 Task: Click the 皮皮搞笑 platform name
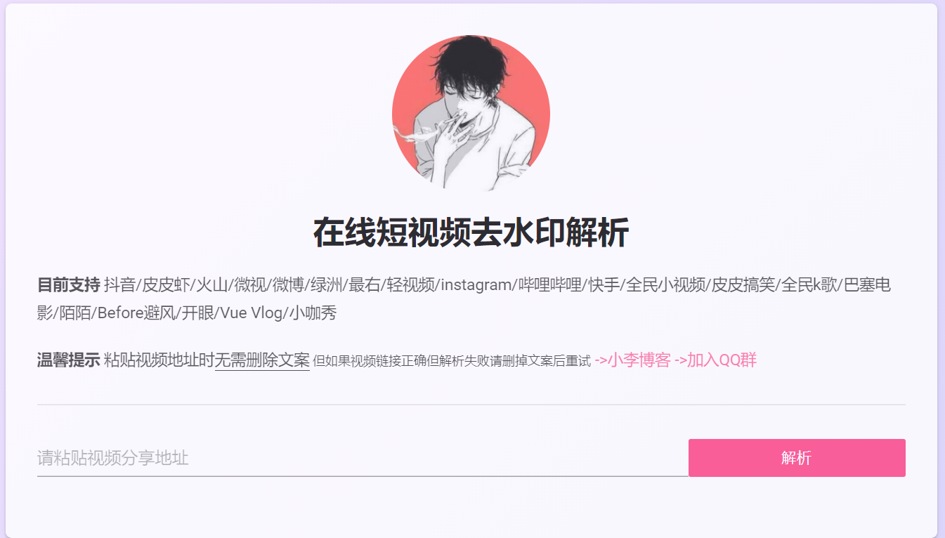click(x=743, y=285)
